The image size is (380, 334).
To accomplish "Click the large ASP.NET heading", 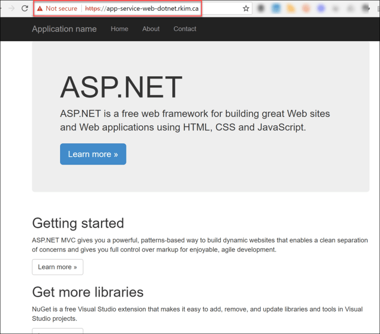I will click(x=121, y=88).
